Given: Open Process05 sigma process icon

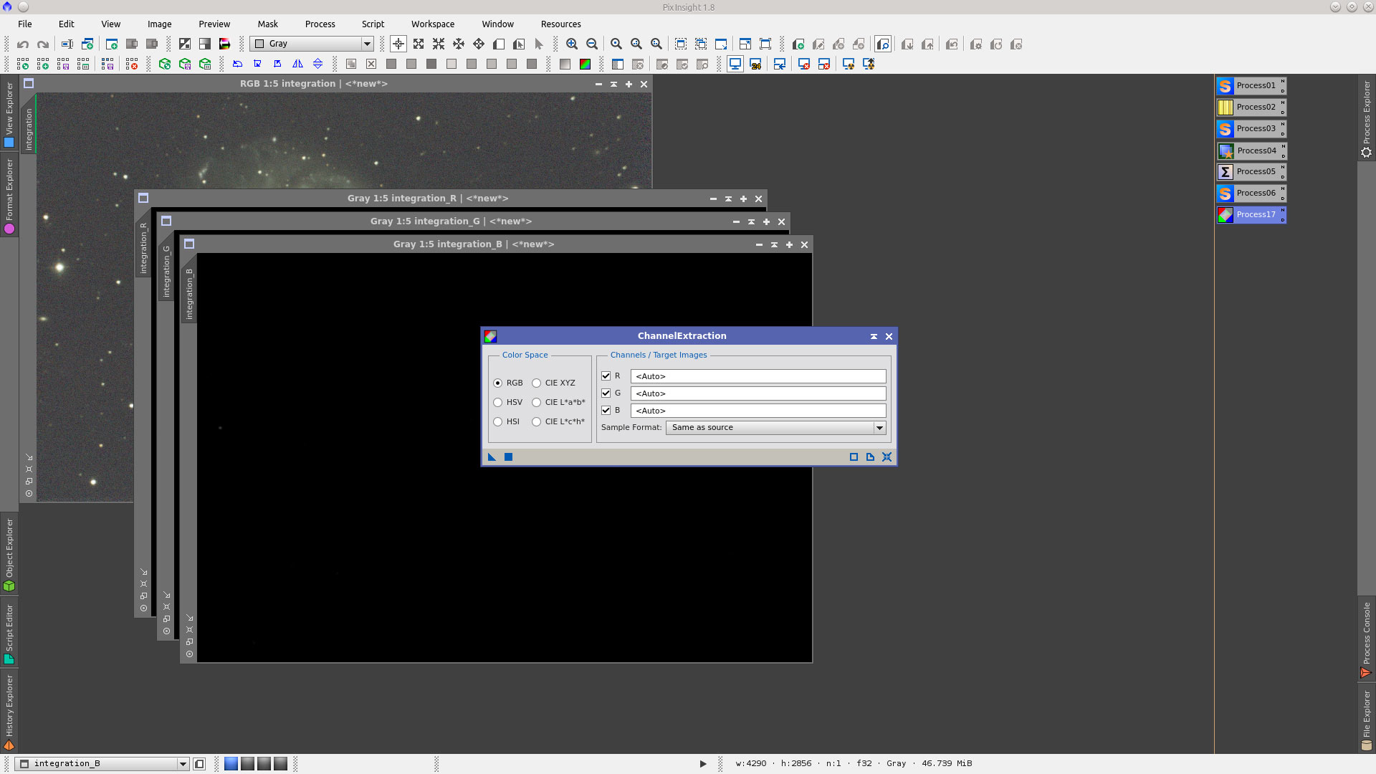Looking at the screenshot, I should tap(1251, 171).
